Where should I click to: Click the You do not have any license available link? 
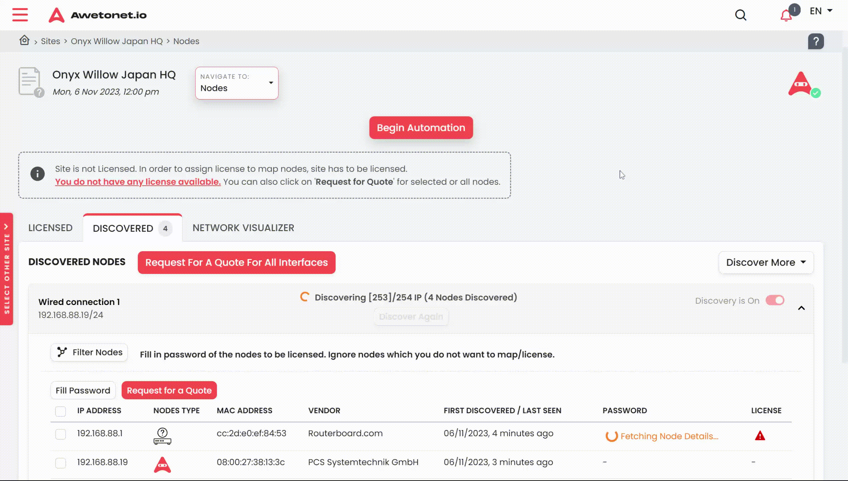point(138,181)
